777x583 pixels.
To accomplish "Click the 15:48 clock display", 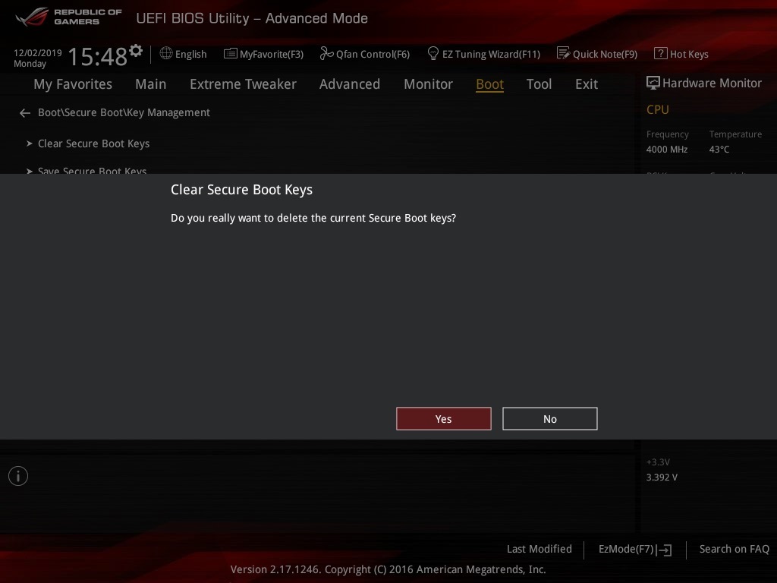I will click(98, 56).
